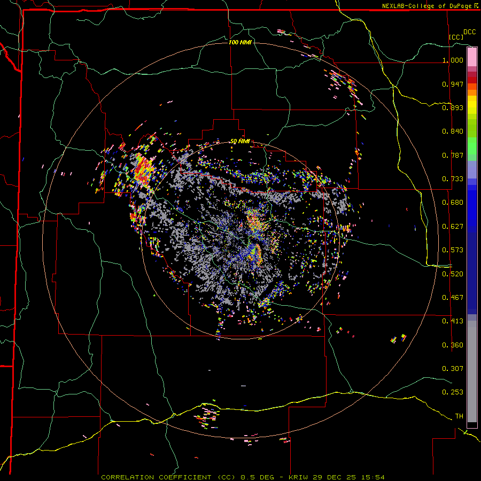This screenshot has width=481, height=481.
Task: Click the 29 DEC 25 date in the caption
Action: click(x=335, y=477)
